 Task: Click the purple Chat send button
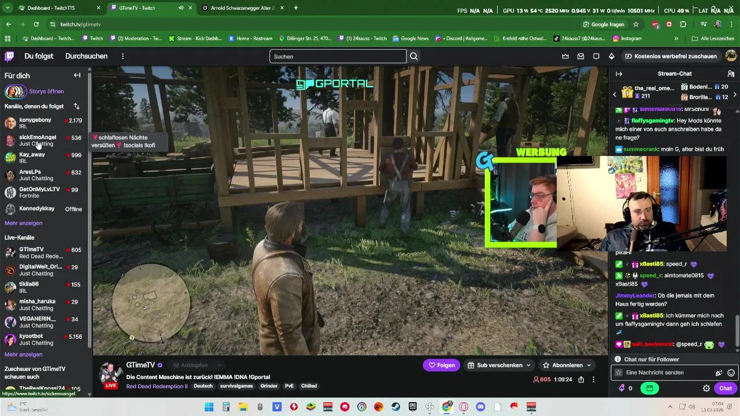point(725,388)
